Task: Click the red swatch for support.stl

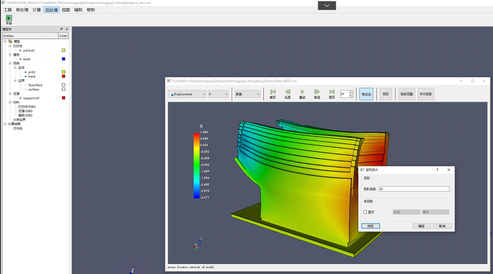Action: [63, 98]
